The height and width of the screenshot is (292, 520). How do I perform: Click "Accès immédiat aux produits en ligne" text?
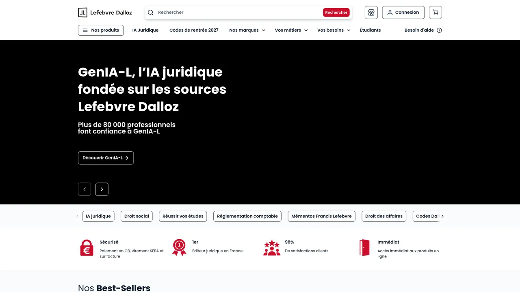(408, 253)
